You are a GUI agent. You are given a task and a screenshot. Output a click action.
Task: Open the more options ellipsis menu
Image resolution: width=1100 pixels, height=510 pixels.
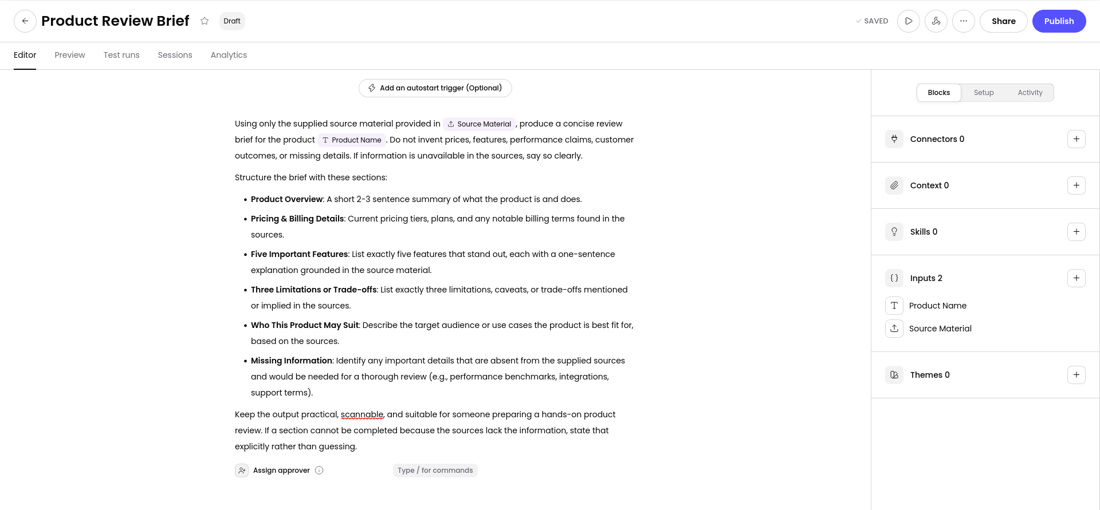tap(964, 21)
